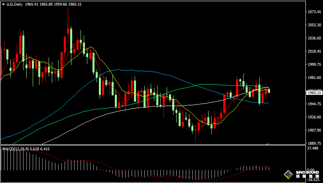This screenshot has width=323, height=183.
Task: Click the triangle arrow beside LLG,Daily
Action: tap(2, 4)
